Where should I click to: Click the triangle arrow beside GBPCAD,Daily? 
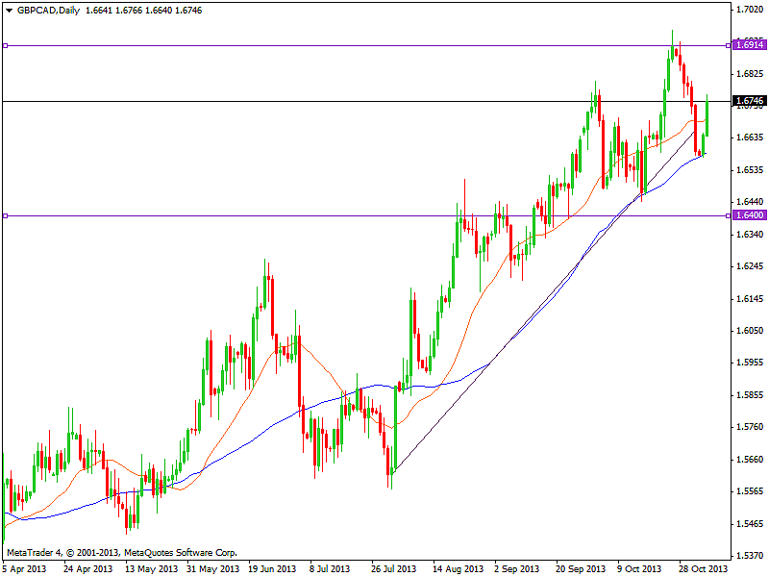(9, 9)
